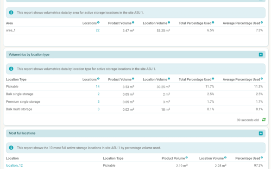Select the area_1 row label
Image resolution: width=271 pixels, height=169 pixels.
point(11,30)
